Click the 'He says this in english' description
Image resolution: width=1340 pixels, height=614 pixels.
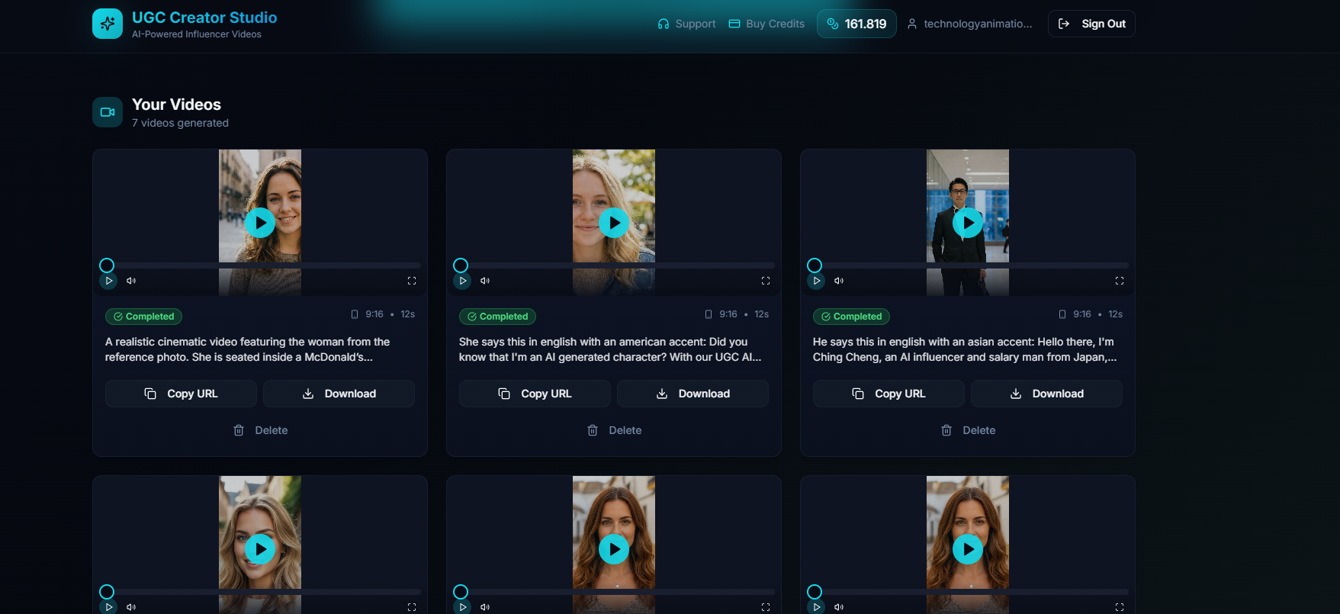point(965,349)
